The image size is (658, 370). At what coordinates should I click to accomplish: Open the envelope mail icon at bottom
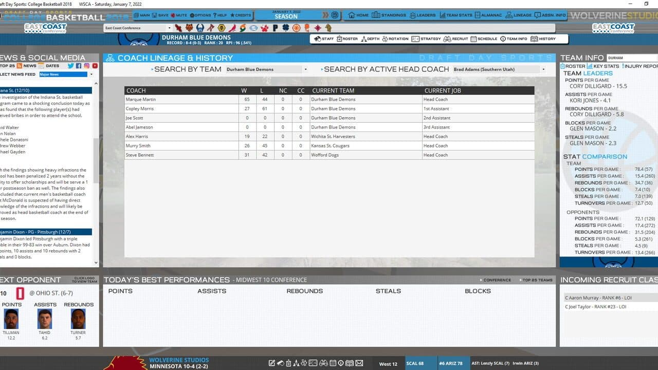click(359, 363)
